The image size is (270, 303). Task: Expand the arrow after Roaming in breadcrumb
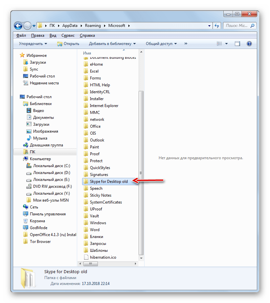pos(105,26)
